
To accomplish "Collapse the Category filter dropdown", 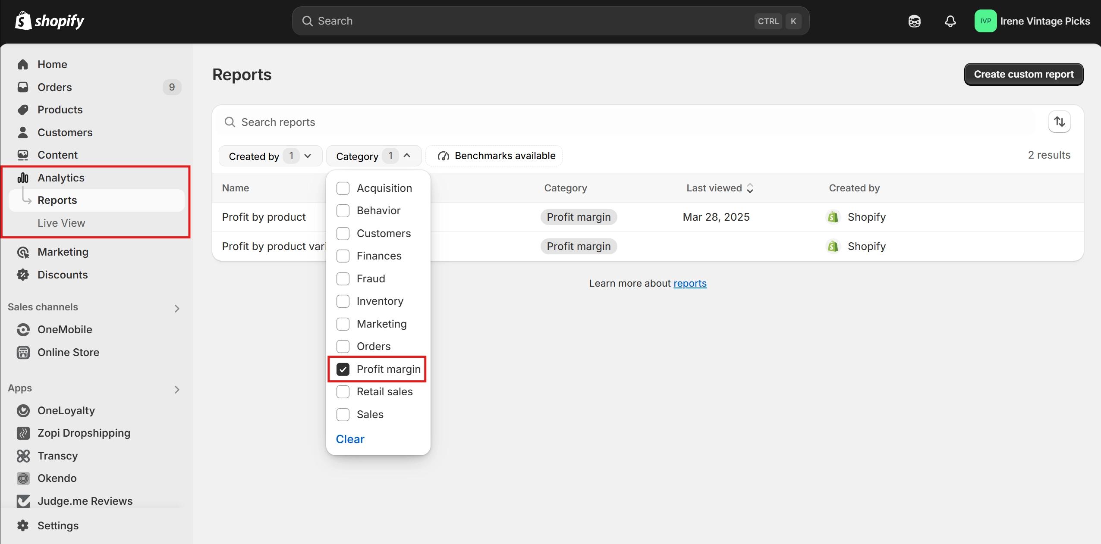I will 374,156.
